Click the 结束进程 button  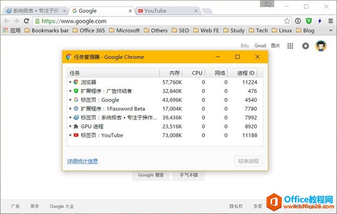coord(249,161)
